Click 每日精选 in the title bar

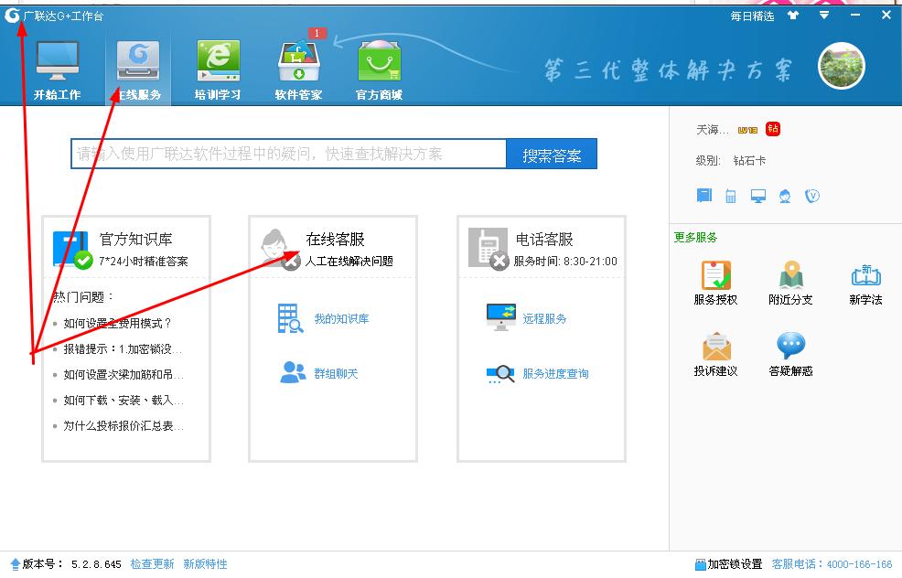[752, 16]
